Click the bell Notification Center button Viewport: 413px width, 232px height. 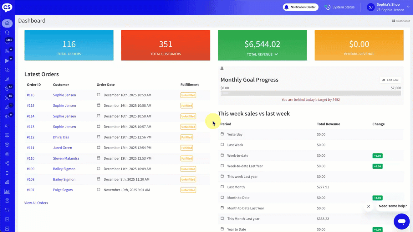301,7
